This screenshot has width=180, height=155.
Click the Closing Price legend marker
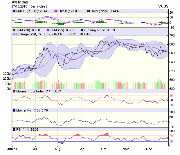click(x=82, y=30)
